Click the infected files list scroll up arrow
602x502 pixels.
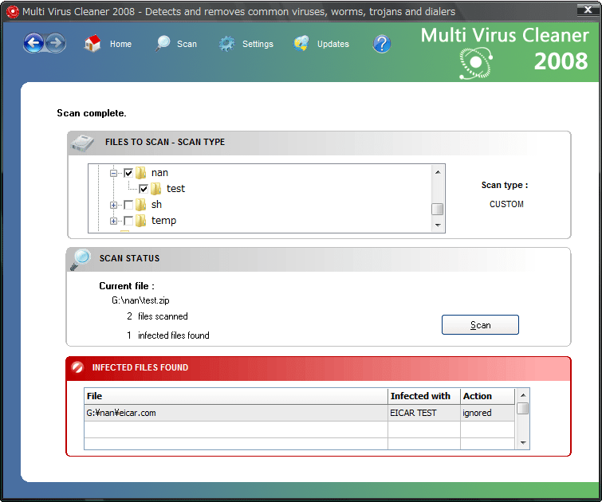click(523, 394)
